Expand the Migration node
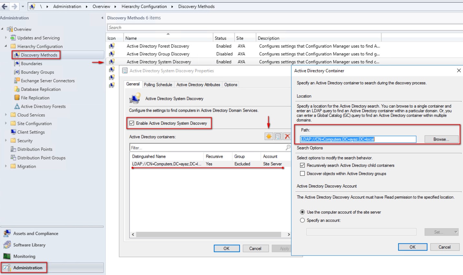 pyautogui.click(x=6, y=166)
